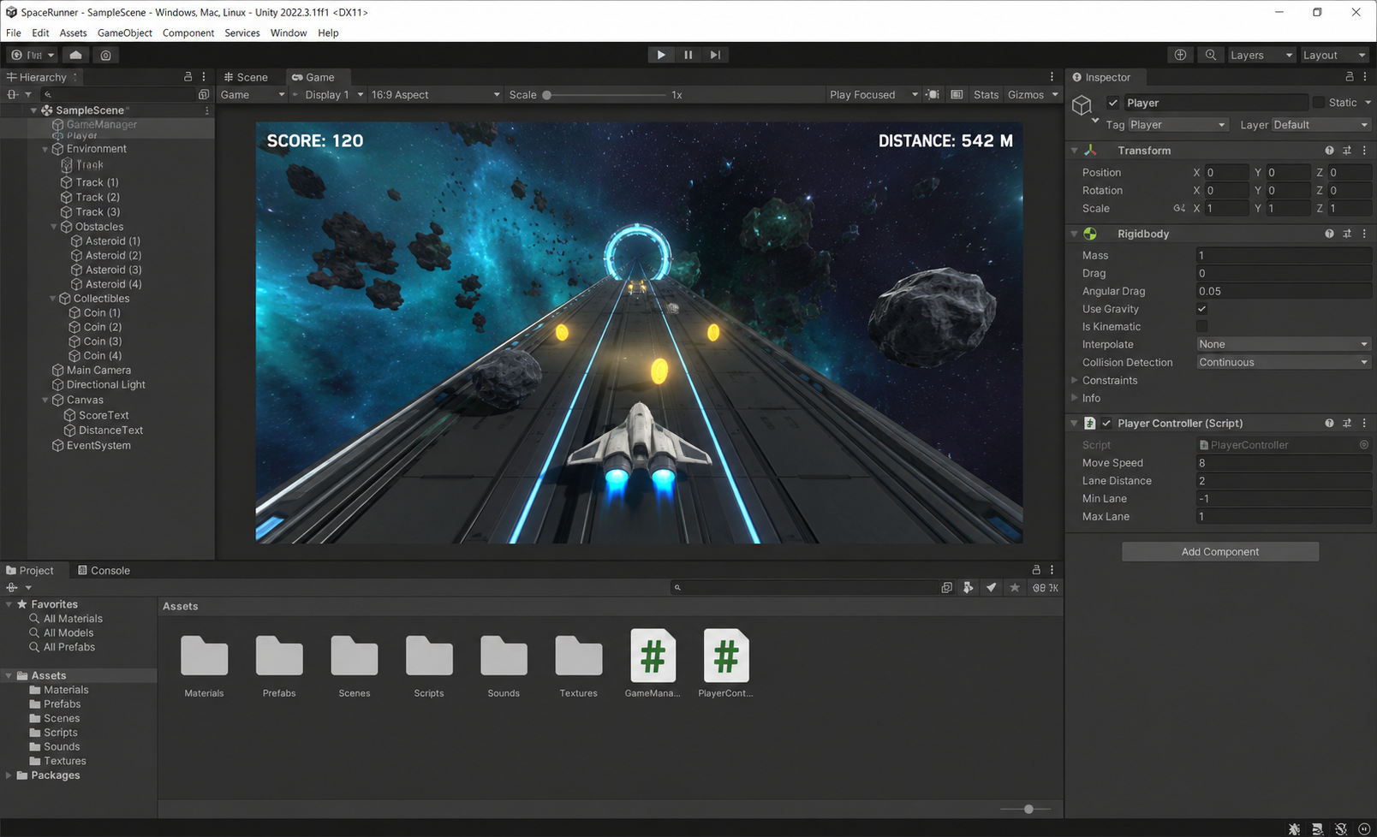
Task: Open Hierarchy panel options menu
Action: point(204,77)
